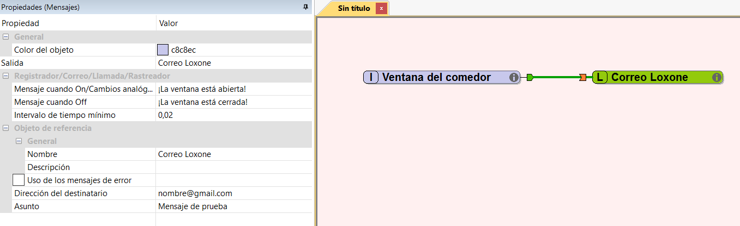
Task: Collapse the top General section
Action: tap(6, 37)
